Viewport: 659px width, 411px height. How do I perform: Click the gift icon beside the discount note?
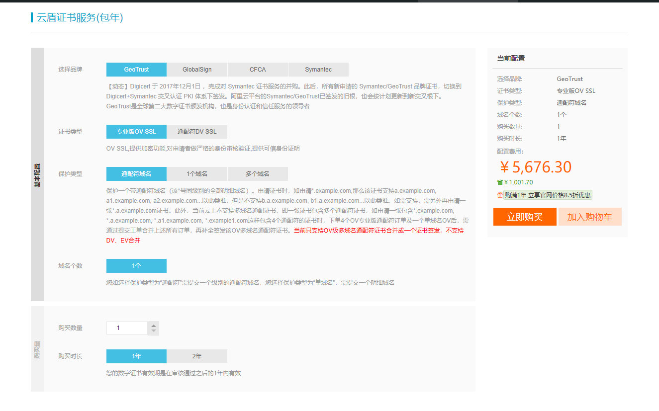[500, 195]
